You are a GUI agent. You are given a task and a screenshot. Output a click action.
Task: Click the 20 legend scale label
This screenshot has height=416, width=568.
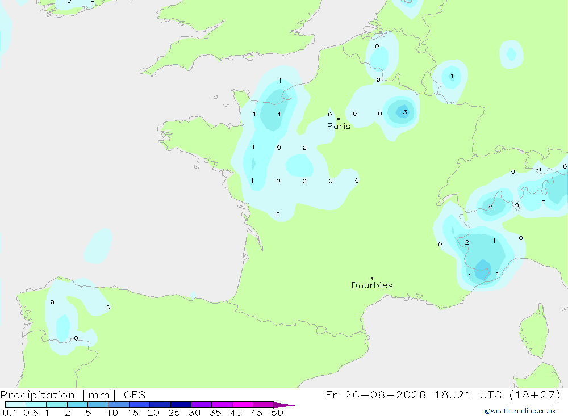click(x=153, y=413)
